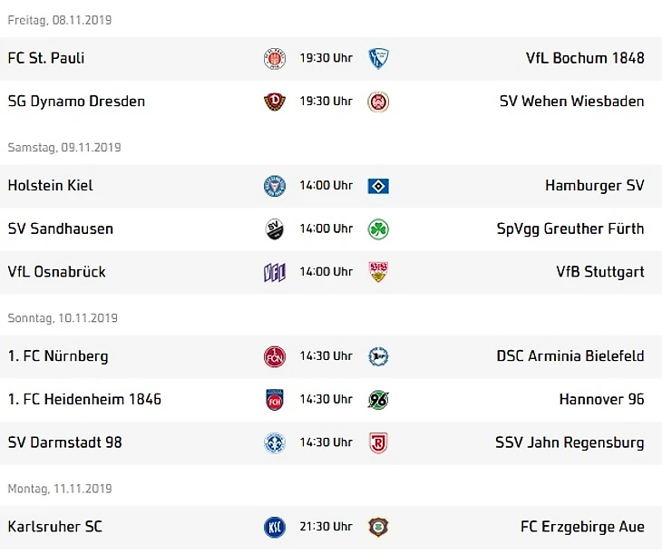Select the SV Sandhausen match row
Viewport: 662px width, 554px height.
tap(331, 229)
